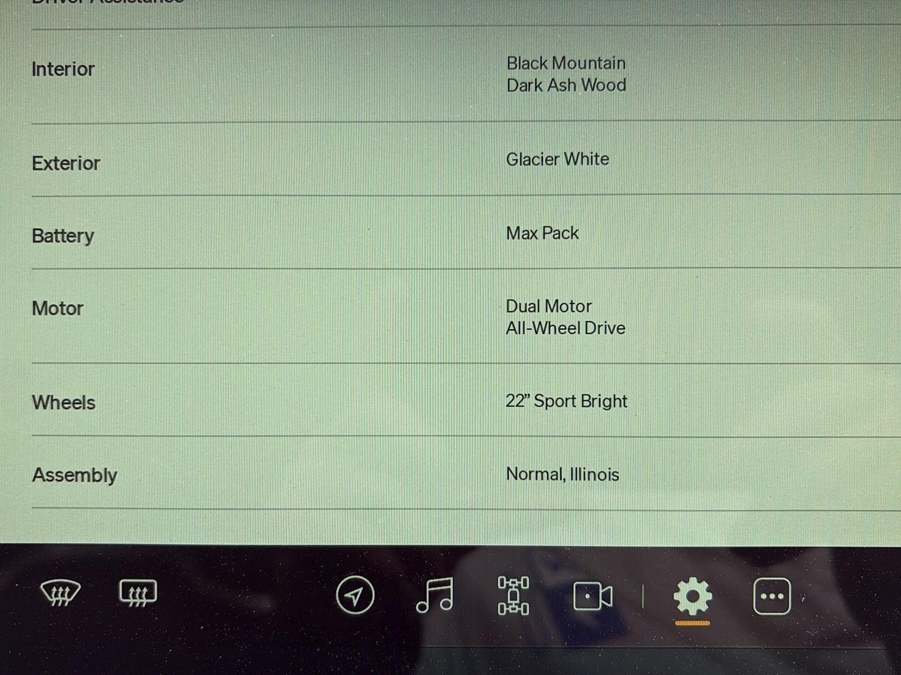
Task: Tap the Motor row label
Action: click(58, 308)
